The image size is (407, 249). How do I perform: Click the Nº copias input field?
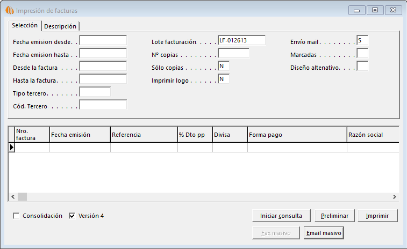pyautogui.click(x=233, y=53)
